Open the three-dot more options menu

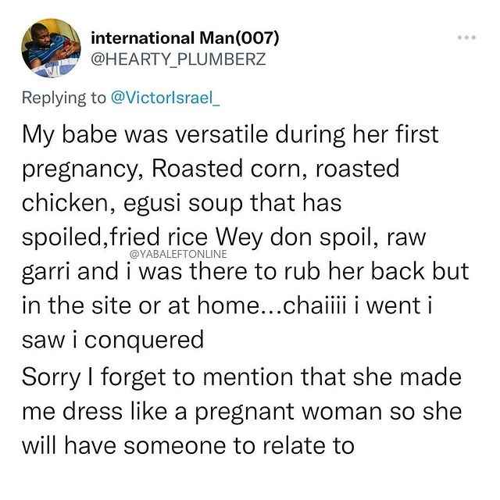[466, 37]
